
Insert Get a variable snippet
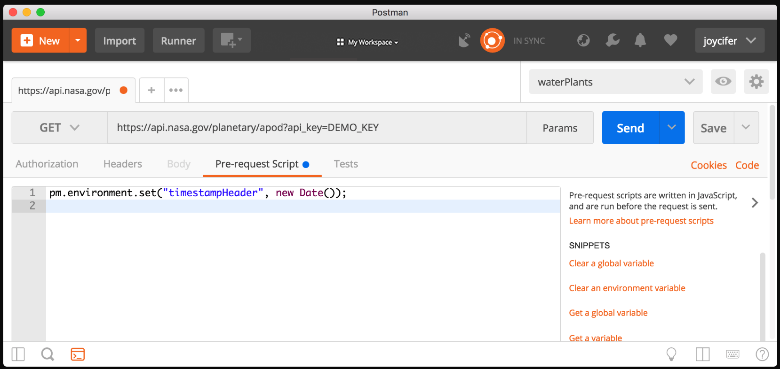tap(596, 338)
